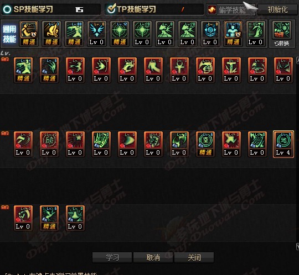Select the 地 skill icon at Lv 4
Image resolution: width=299 pixels, height=275 pixels.
click(x=283, y=144)
